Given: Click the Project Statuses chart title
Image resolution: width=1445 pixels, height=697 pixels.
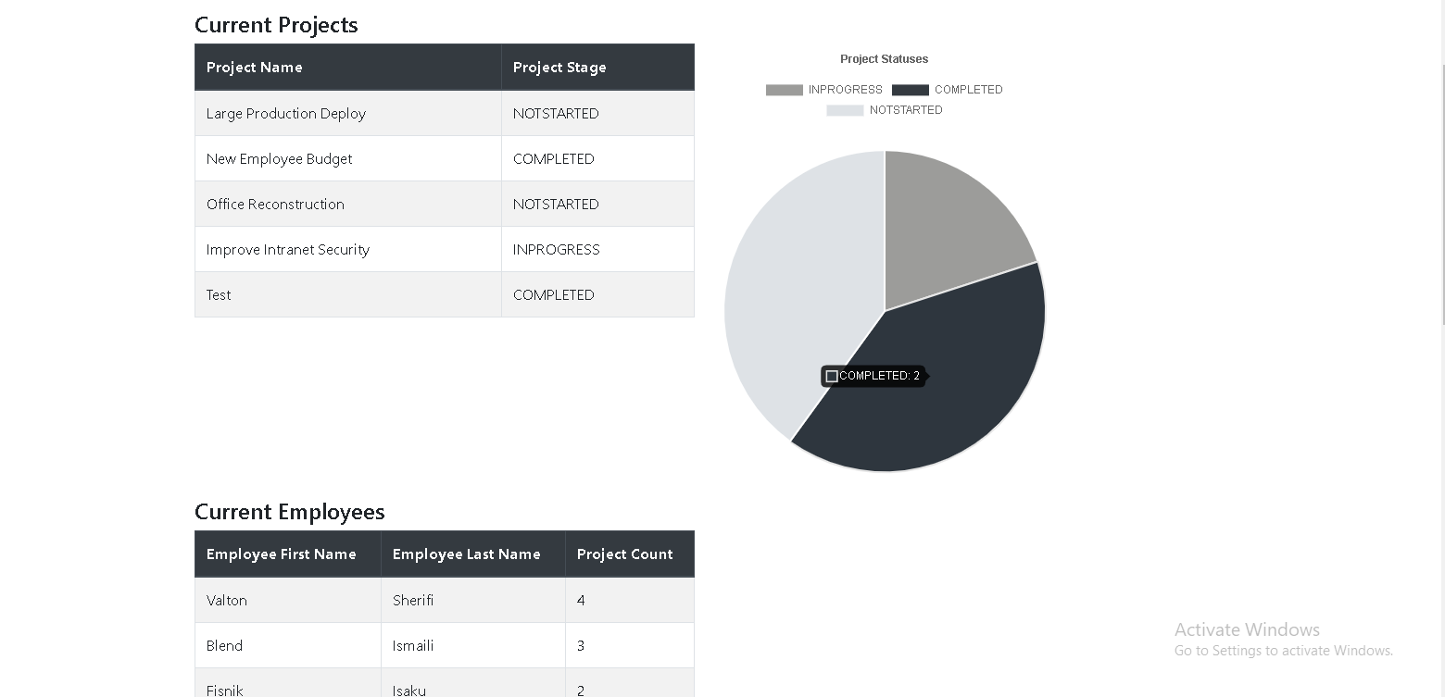Looking at the screenshot, I should click(884, 58).
